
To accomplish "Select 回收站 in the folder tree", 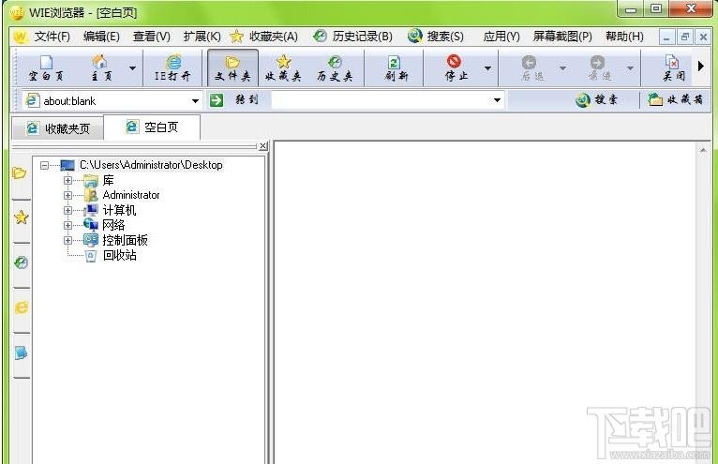I will point(119,255).
